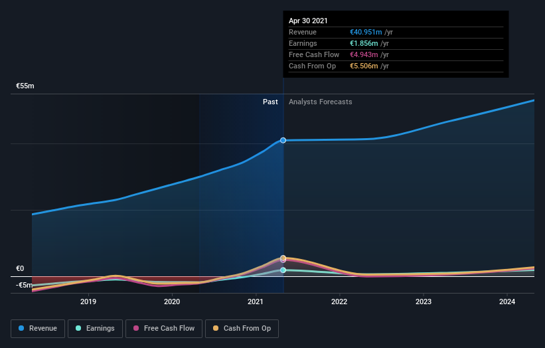Click the teal Earnings data point marker
545x348 pixels.
pyautogui.click(x=283, y=270)
